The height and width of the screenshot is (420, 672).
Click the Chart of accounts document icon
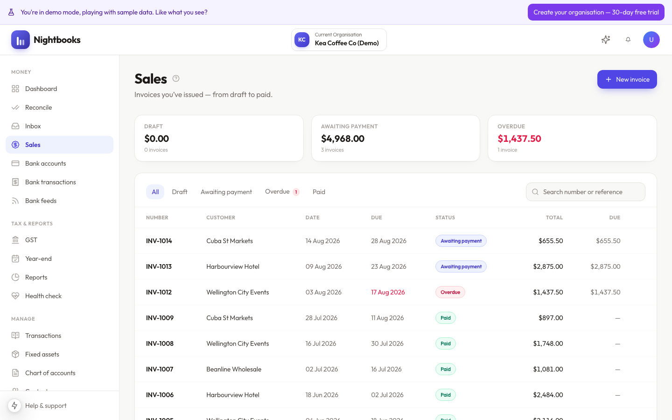15,373
